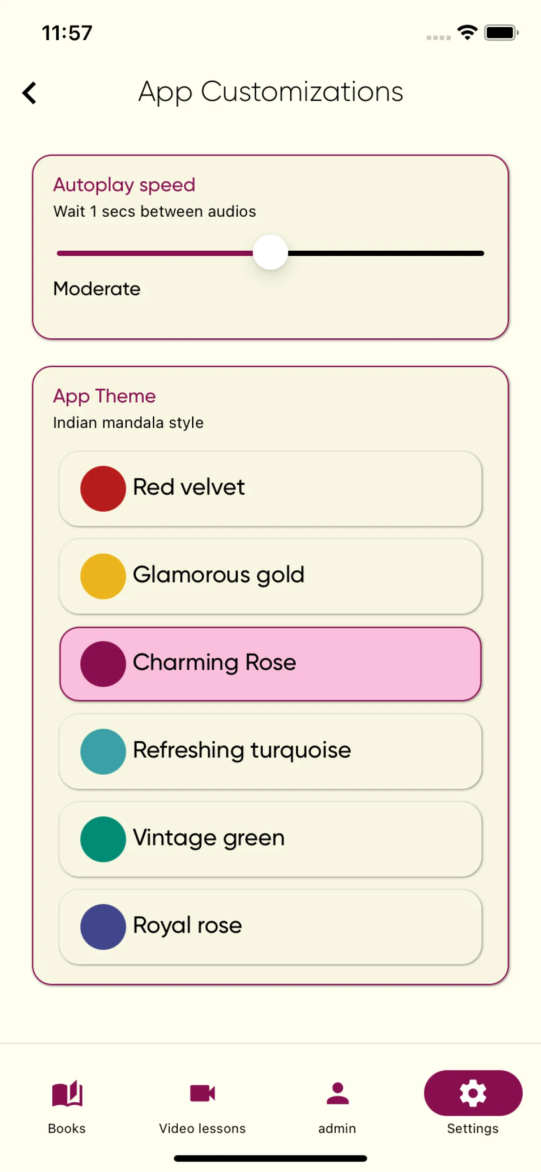Click battery status icon

click(501, 33)
